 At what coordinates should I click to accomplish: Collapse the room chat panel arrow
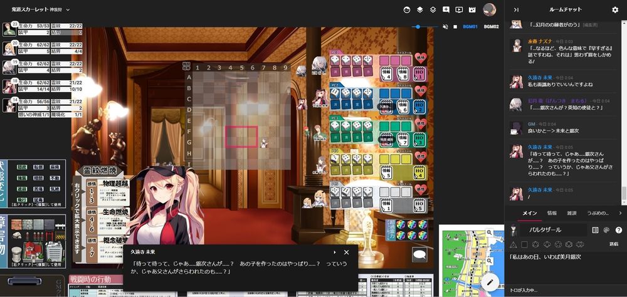click(516, 9)
